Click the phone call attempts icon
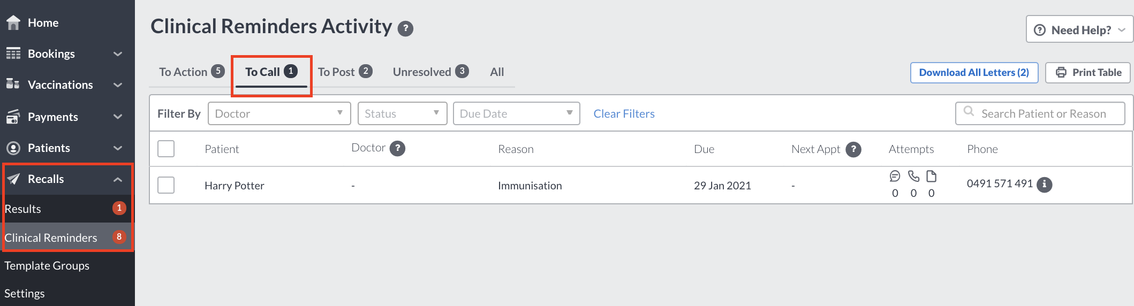Screen dimensions: 1134x306 913,176
